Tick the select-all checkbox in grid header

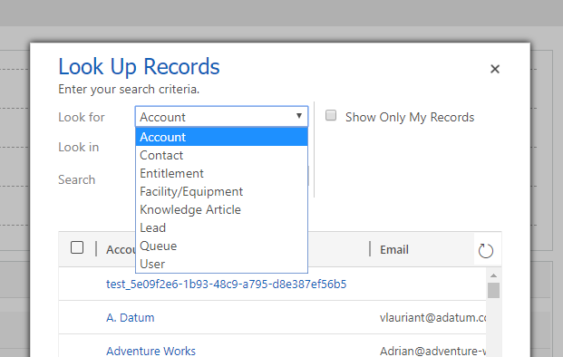tap(77, 247)
